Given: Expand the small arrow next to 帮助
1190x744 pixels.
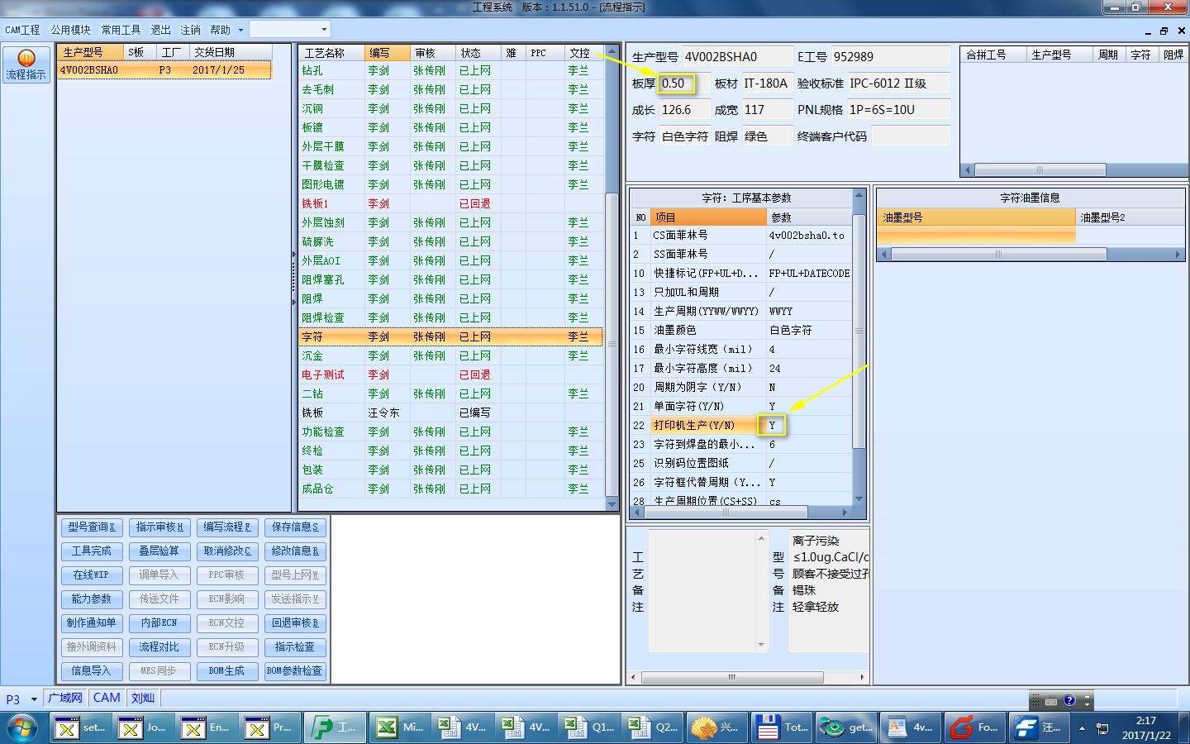Looking at the screenshot, I should click(x=241, y=30).
